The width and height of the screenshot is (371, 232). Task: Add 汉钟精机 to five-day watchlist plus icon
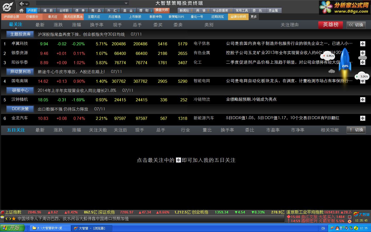(x=362, y=100)
